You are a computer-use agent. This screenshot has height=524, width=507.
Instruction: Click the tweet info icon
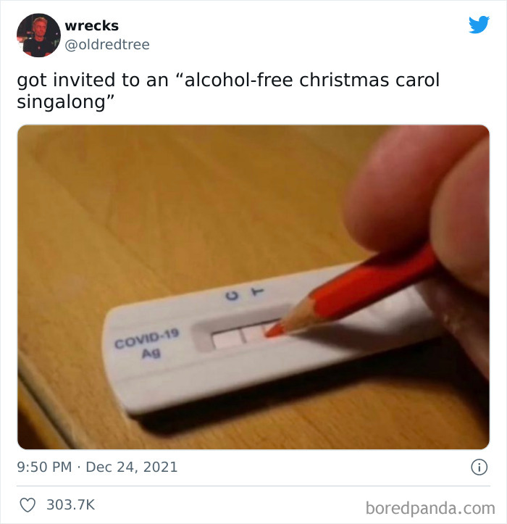pos(479,467)
